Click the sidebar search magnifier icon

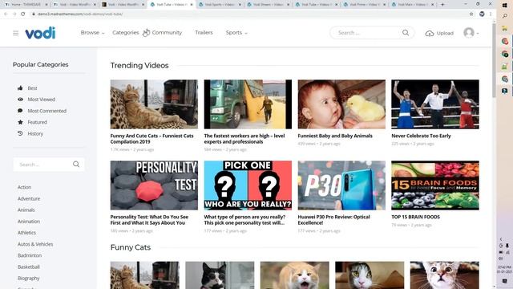[x=76, y=164]
